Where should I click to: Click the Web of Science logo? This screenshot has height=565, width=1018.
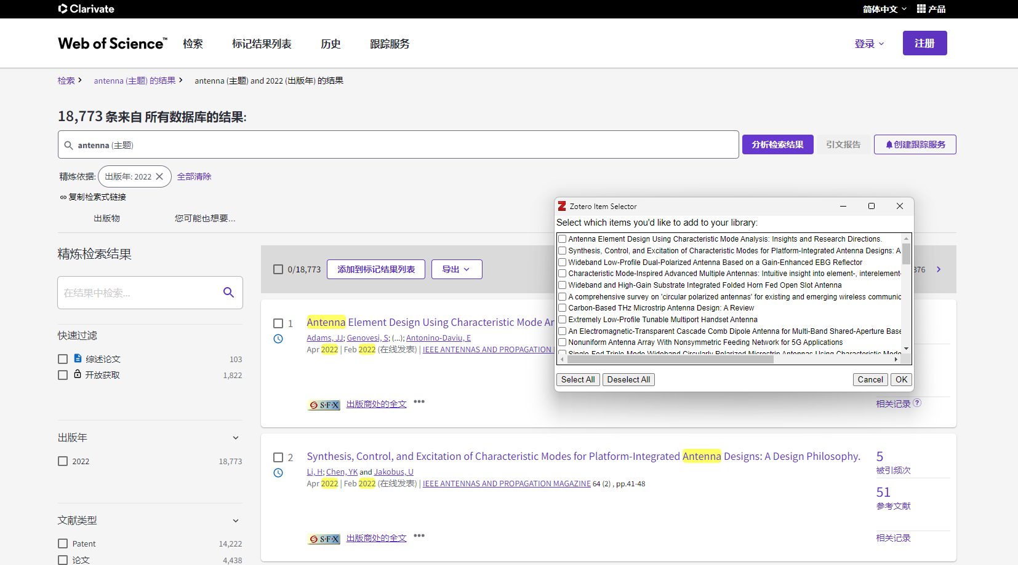[x=113, y=43]
